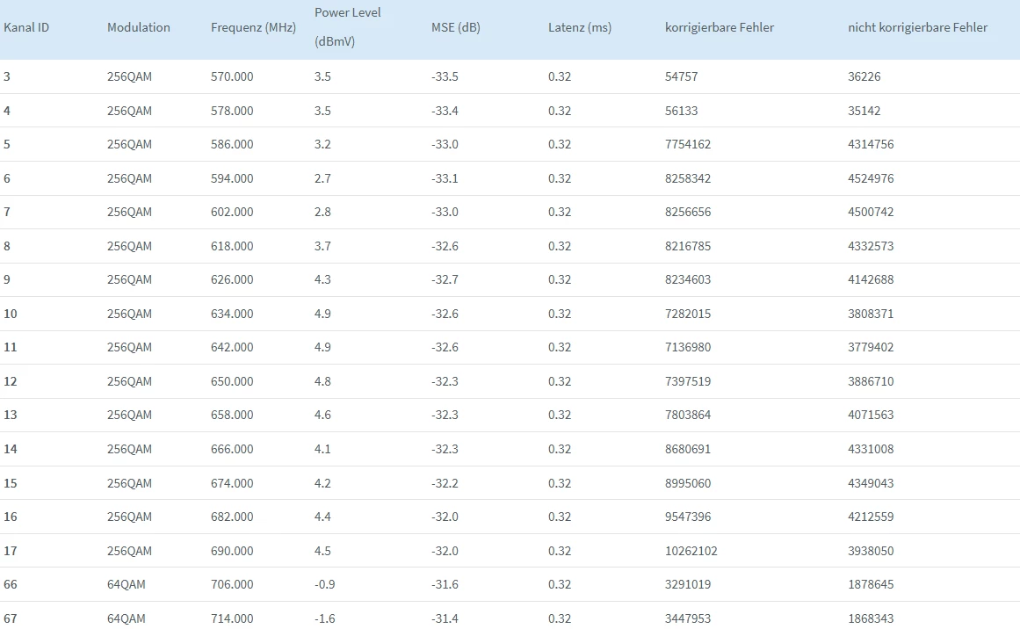Image resolution: width=1020 pixels, height=629 pixels.
Task: Click power level value -1.6
Action: 324,618
